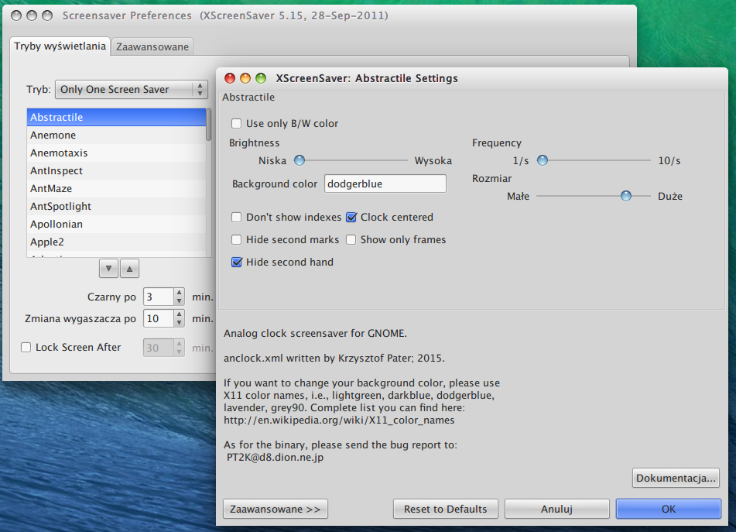736x532 pixels.
Task: Confirm settings with OK button
Action: tap(669, 509)
